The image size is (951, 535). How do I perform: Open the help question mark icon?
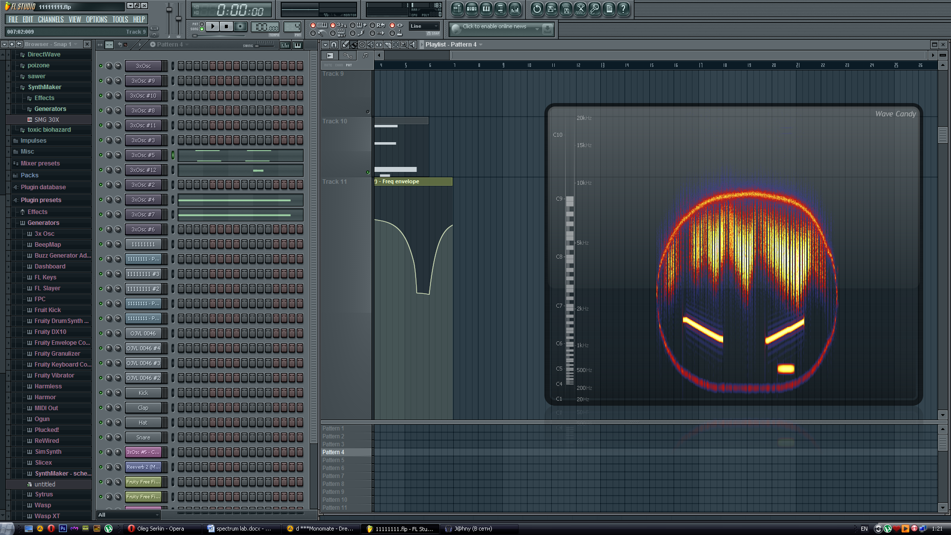click(x=624, y=9)
